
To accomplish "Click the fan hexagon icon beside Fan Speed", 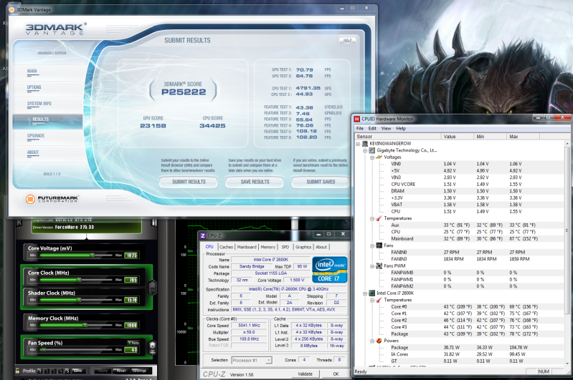I will pyautogui.click(x=152, y=347).
